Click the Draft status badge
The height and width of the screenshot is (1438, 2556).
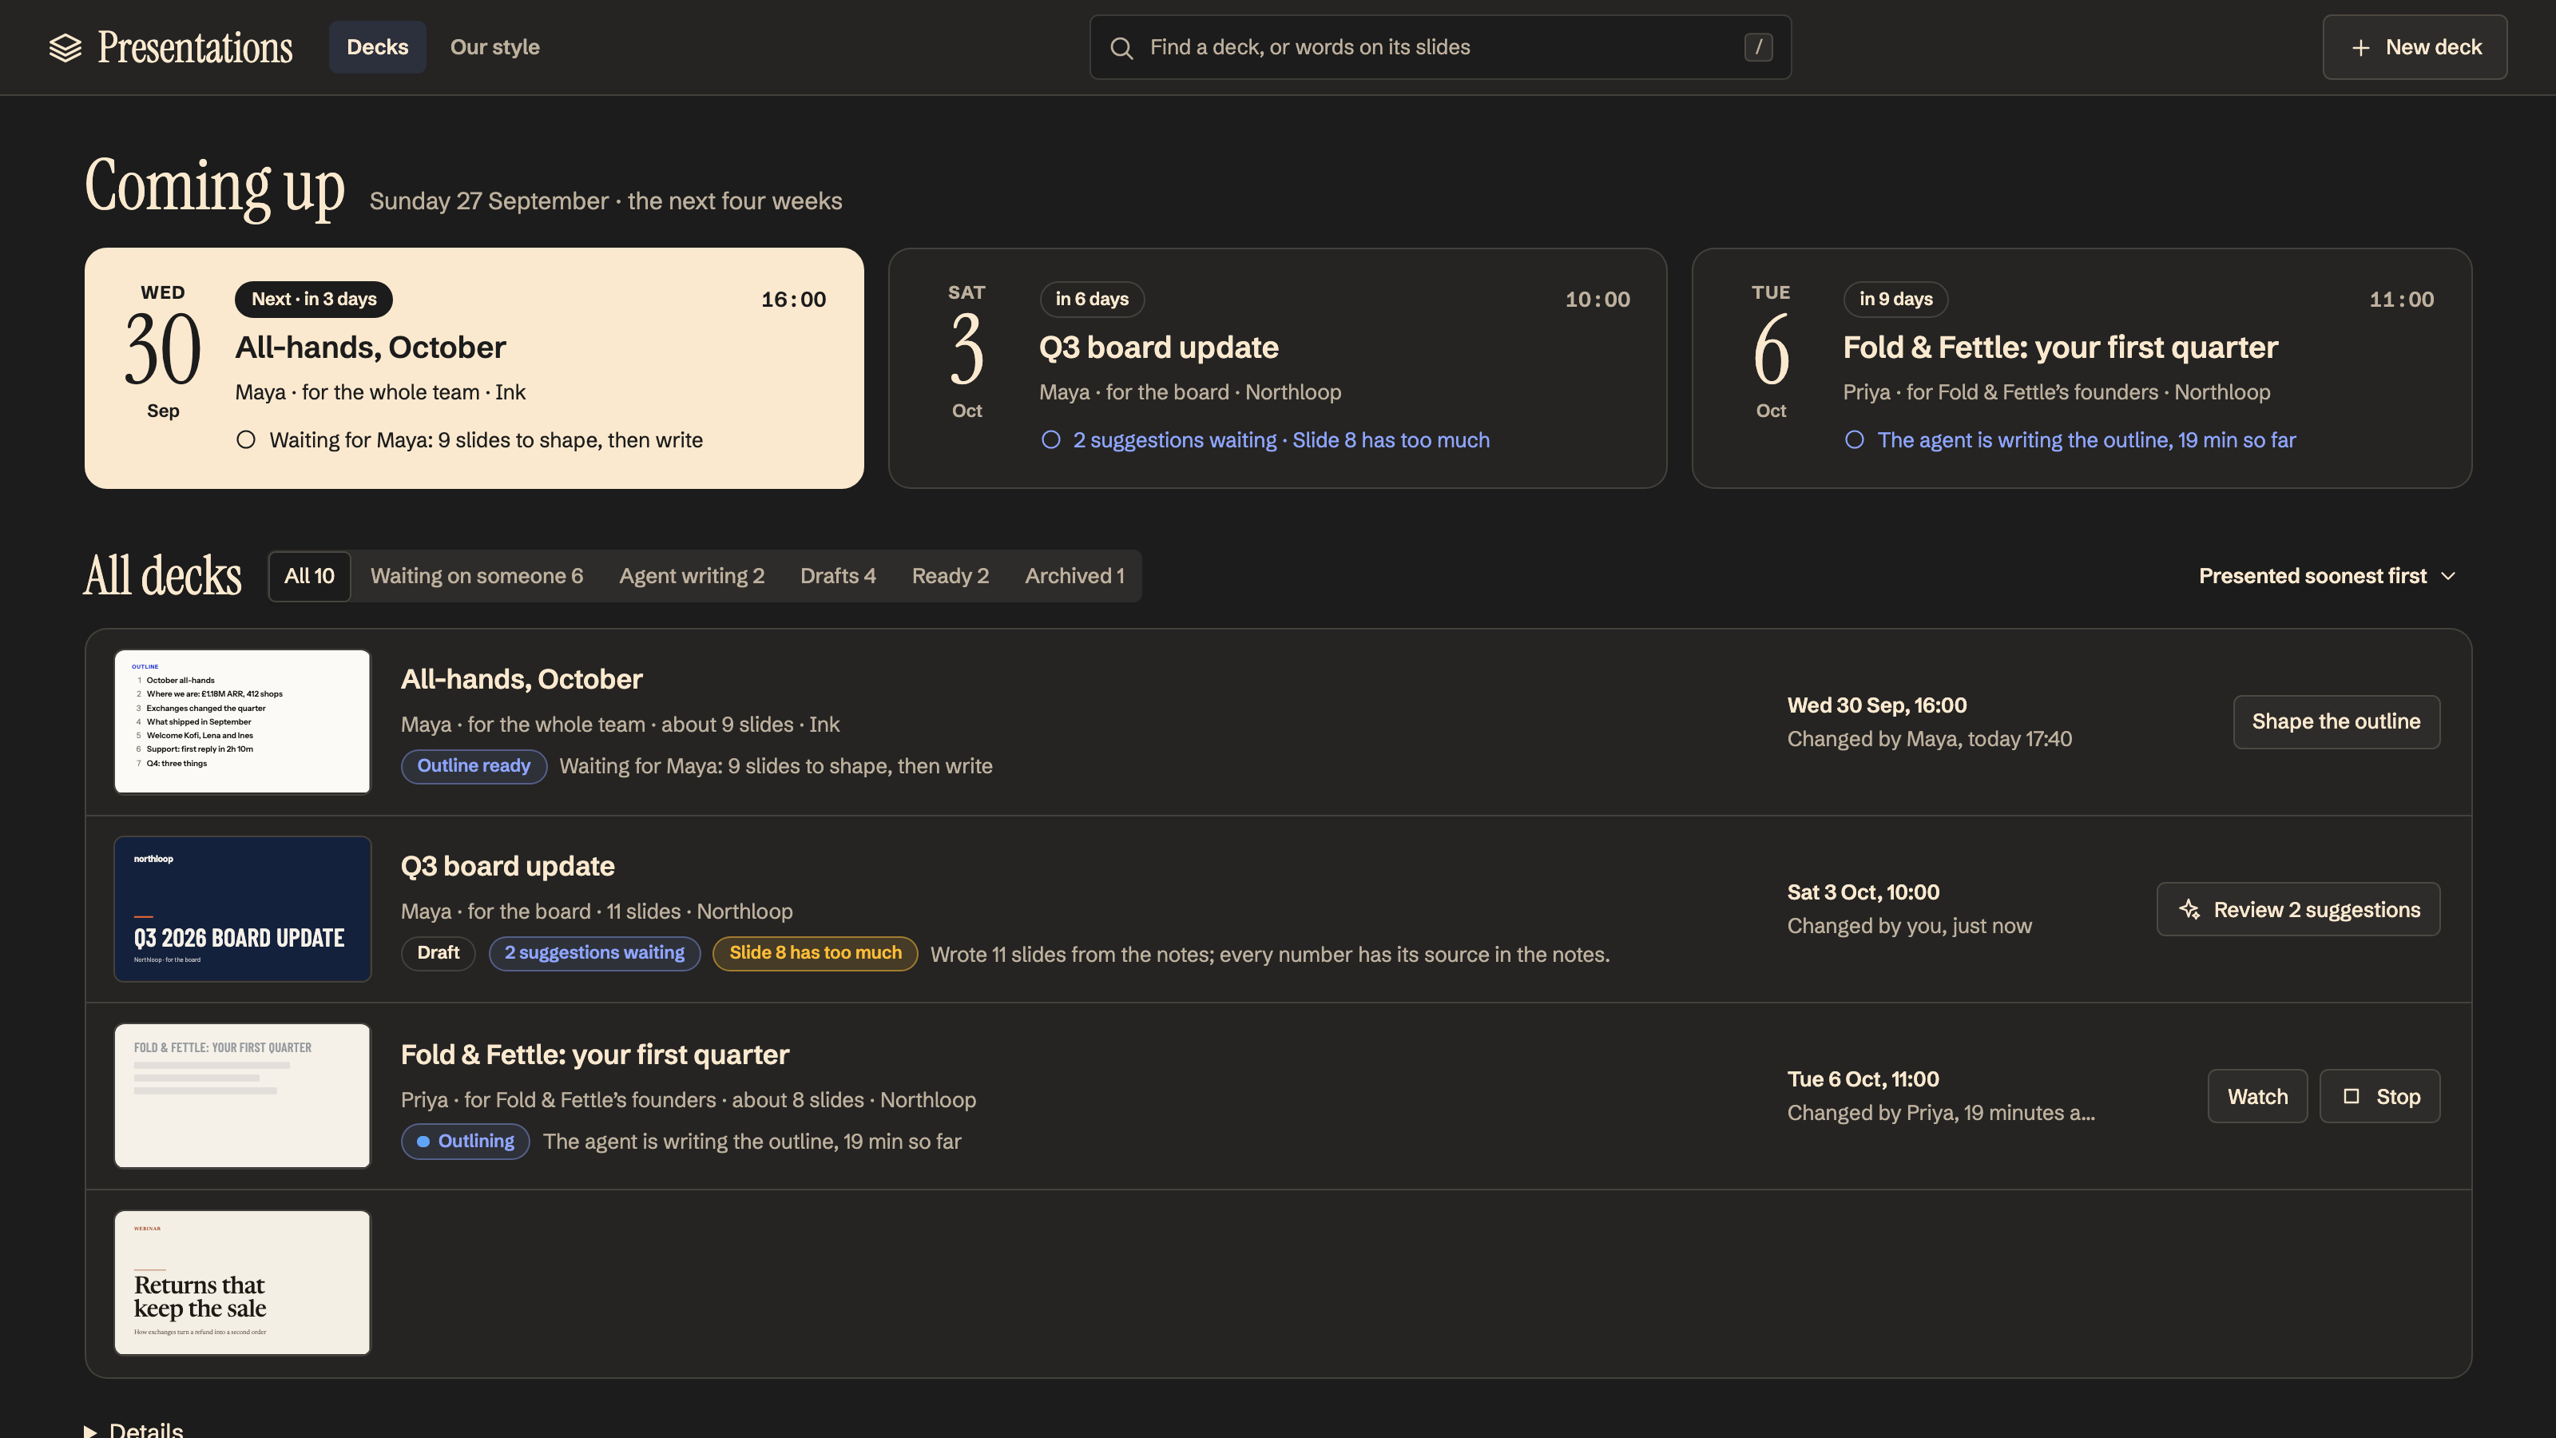point(438,953)
